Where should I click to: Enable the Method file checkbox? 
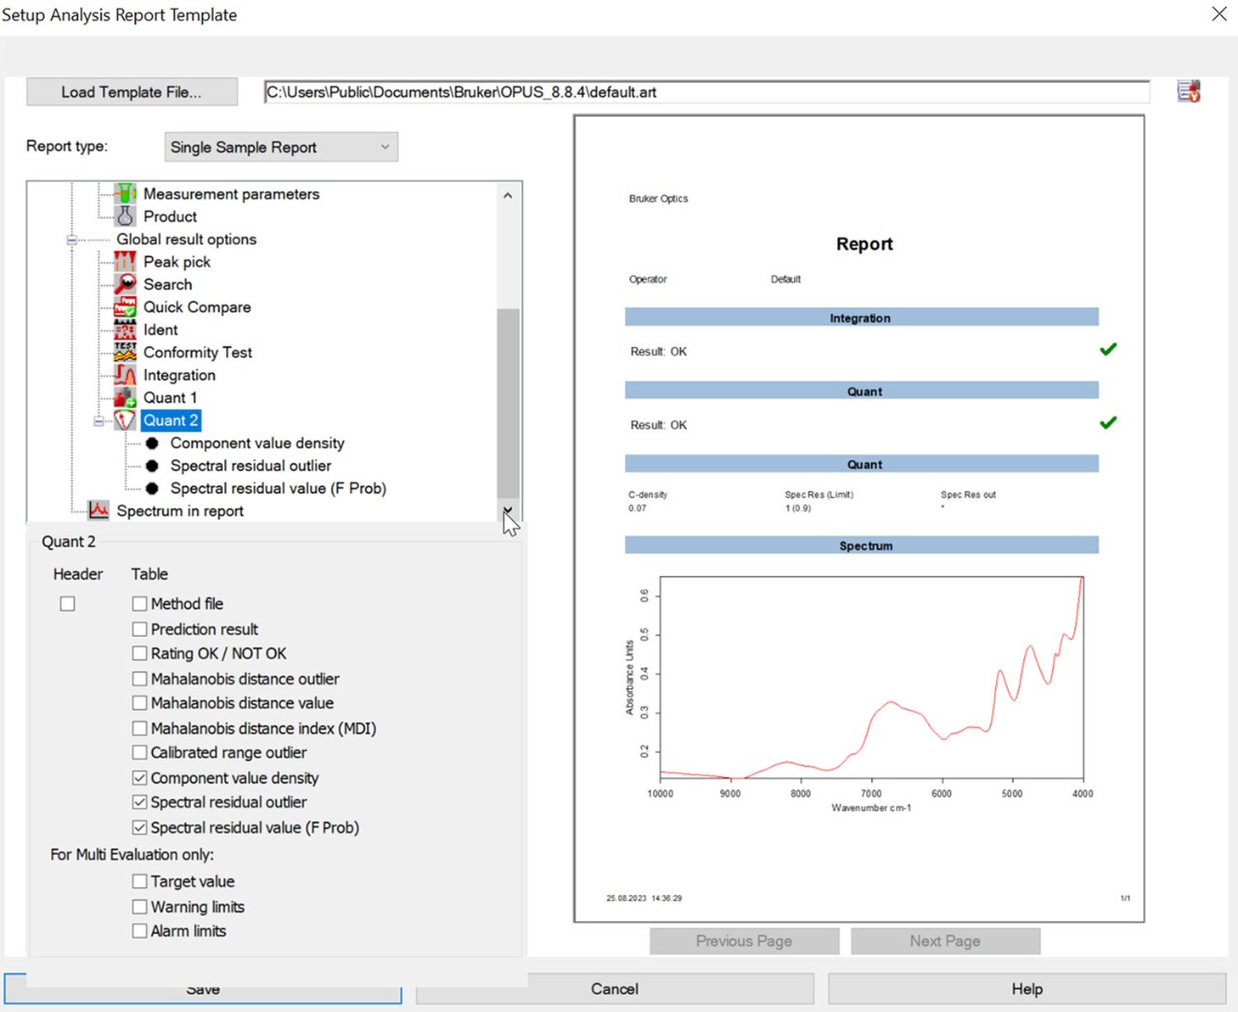click(x=139, y=603)
